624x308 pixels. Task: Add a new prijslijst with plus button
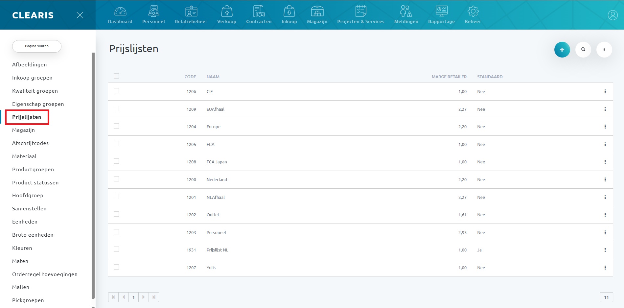[x=562, y=50]
